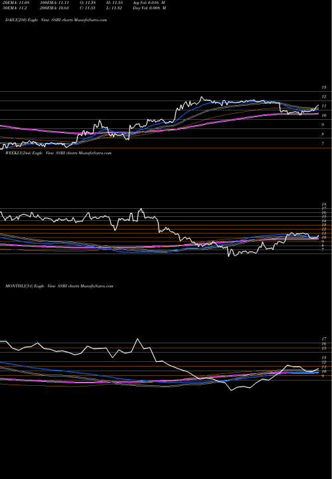Viewport: 332px width, 479px height.
Task: Click the 50EMA value label
Action: pos(15,8)
